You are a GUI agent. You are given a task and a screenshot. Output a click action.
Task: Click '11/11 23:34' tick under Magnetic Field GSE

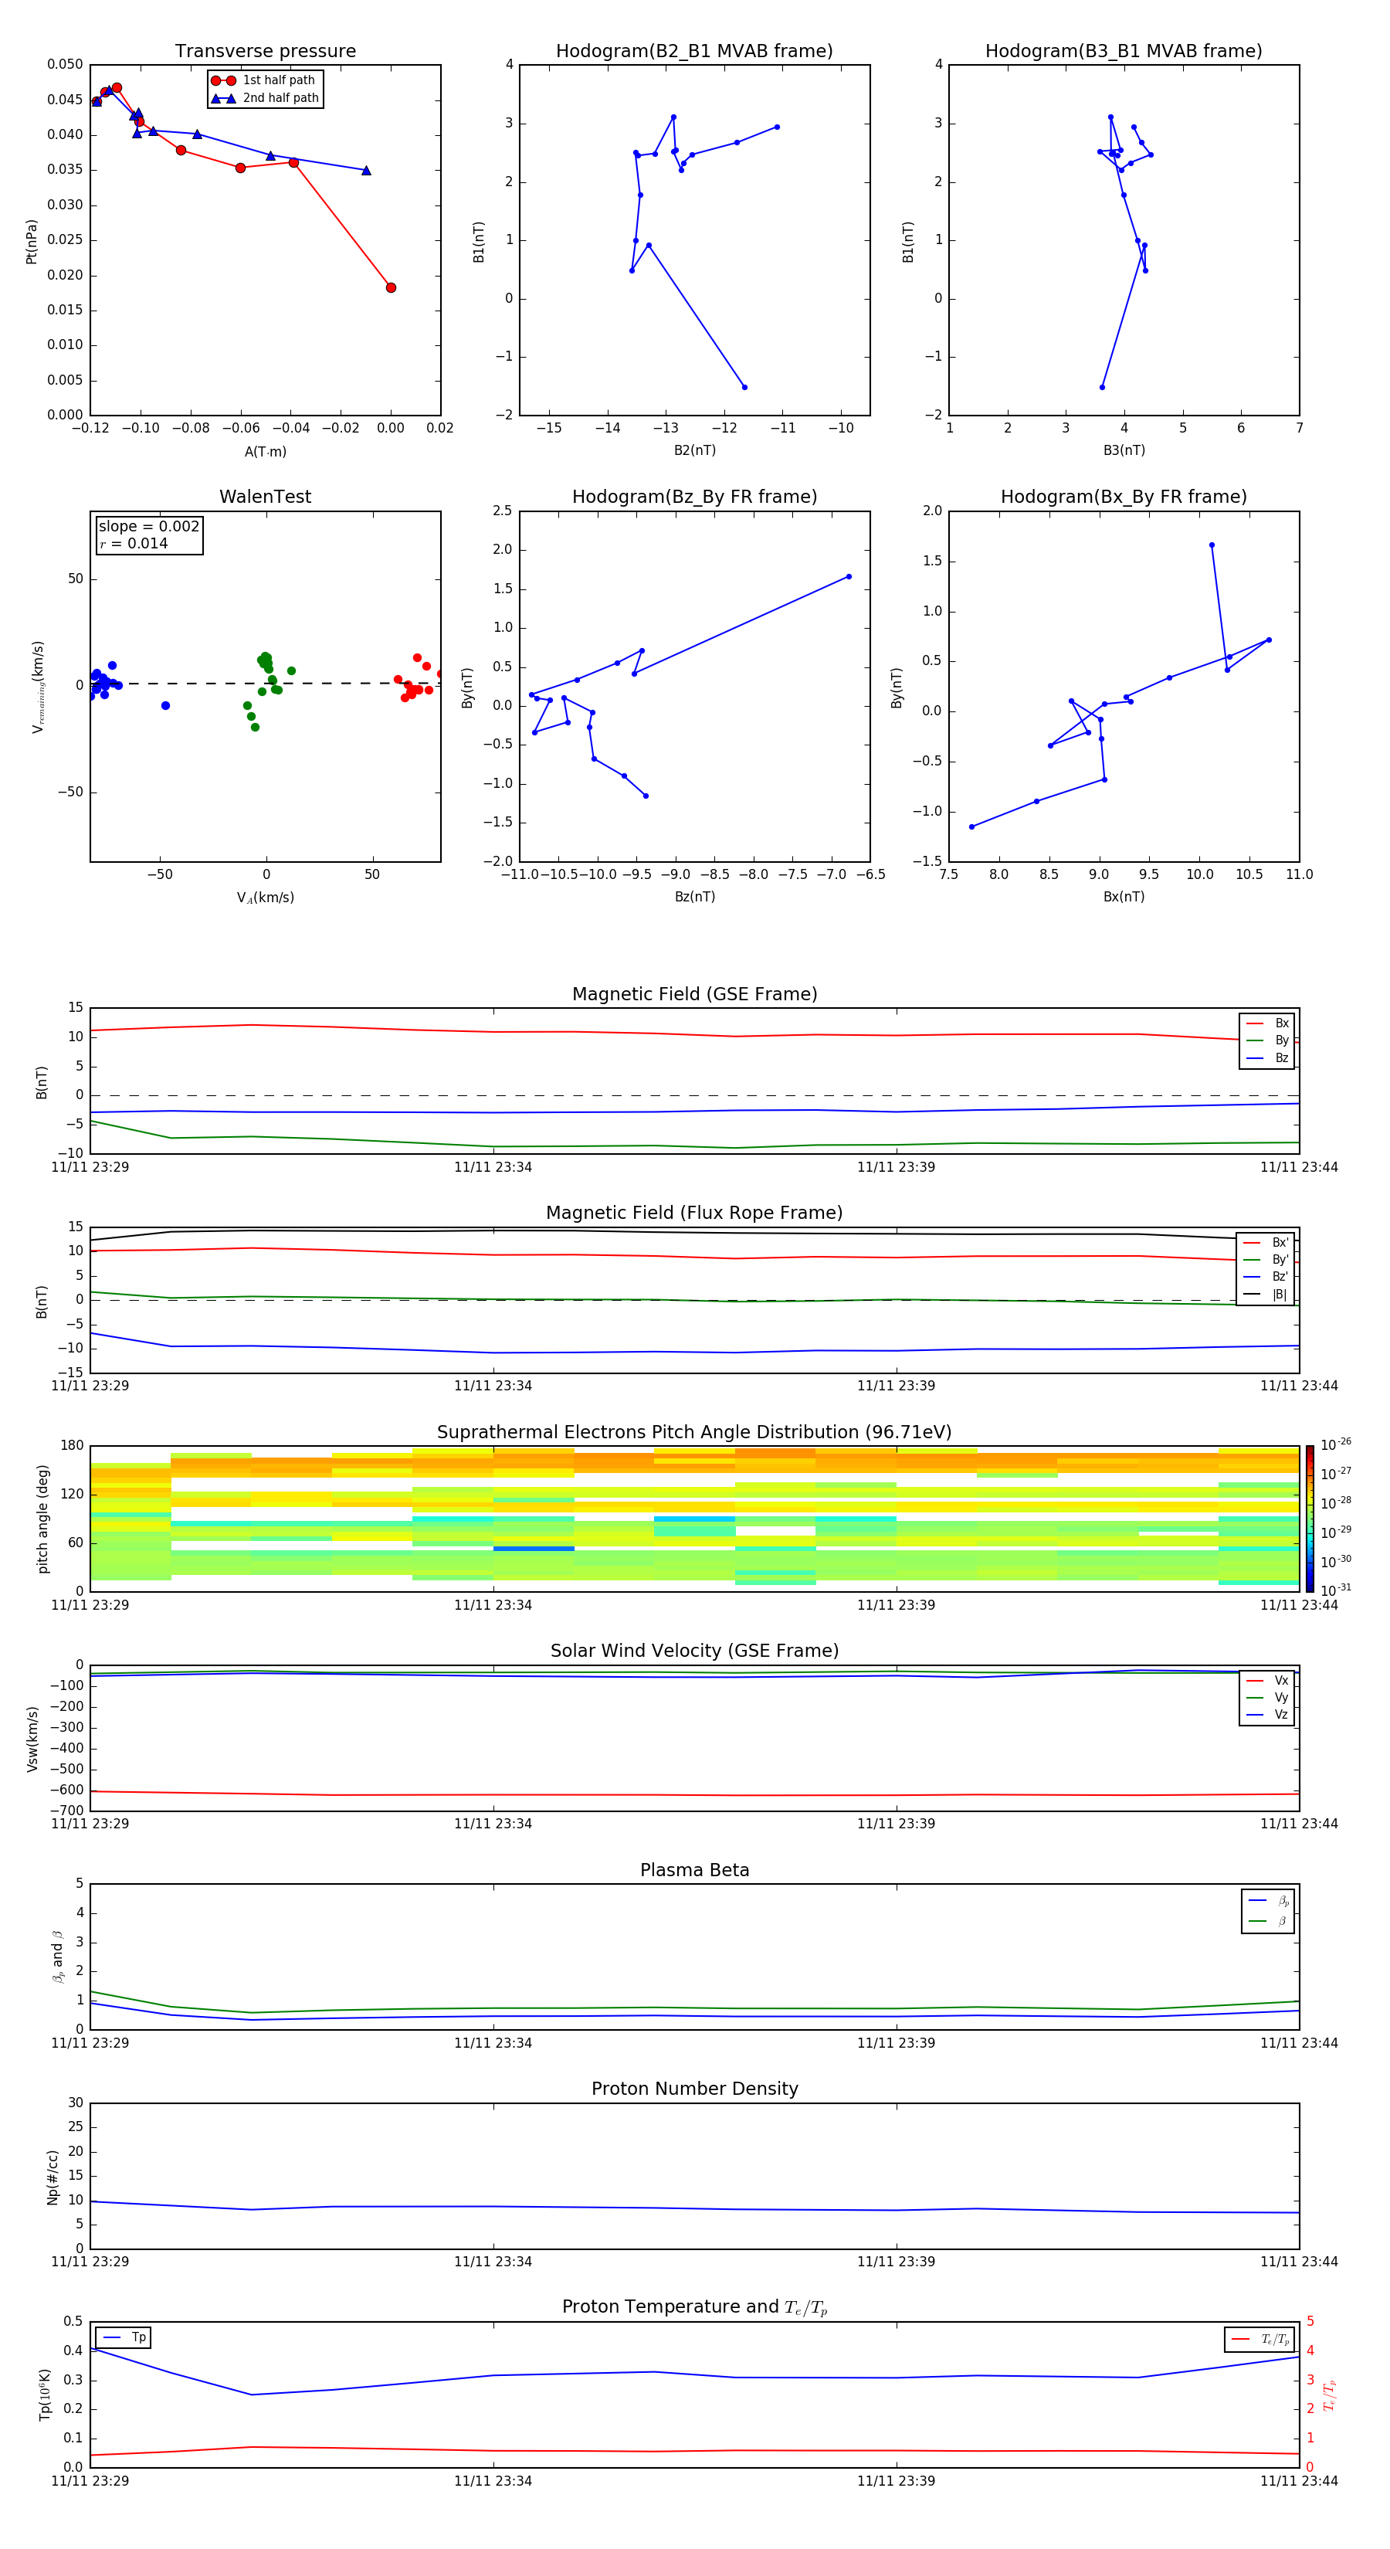[x=493, y=1166]
